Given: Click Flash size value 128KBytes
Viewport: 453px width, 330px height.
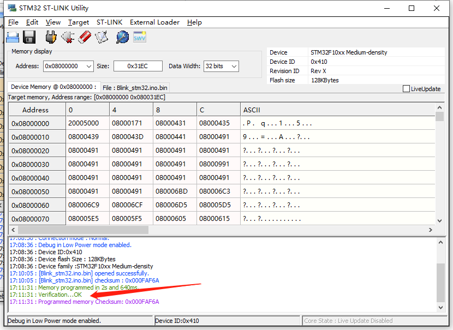Looking at the screenshot, I should point(325,80).
